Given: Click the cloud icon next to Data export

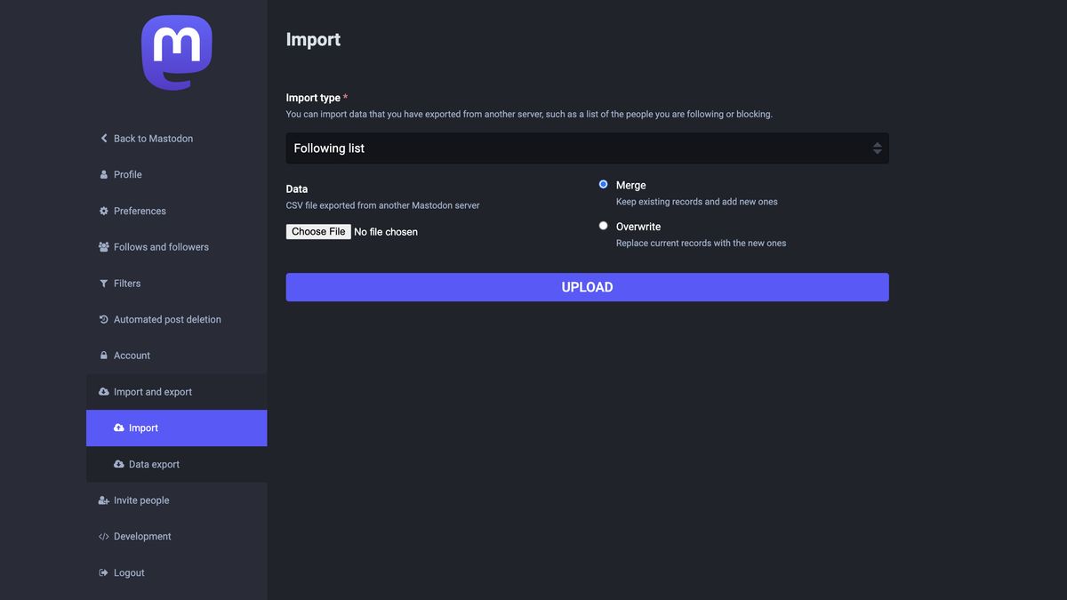Looking at the screenshot, I should click(118, 463).
